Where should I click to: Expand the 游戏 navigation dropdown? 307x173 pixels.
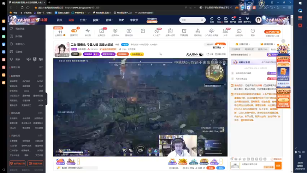(109, 20)
